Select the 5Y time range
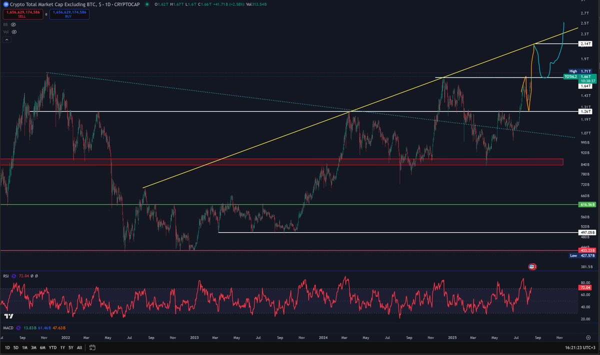Image resolution: width=600 pixels, height=355 pixels. click(x=71, y=348)
